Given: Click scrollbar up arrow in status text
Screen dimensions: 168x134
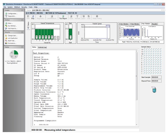Looking at the screenshot, I should [x=136, y=51].
